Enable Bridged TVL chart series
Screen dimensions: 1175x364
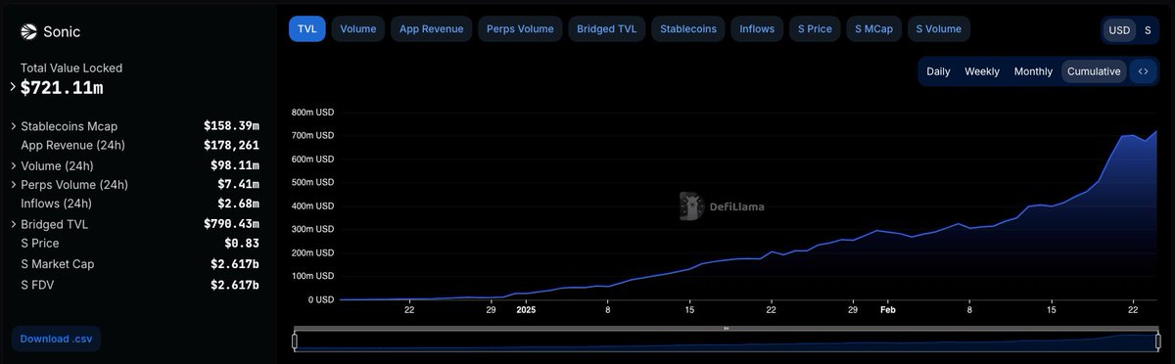[x=607, y=28]
